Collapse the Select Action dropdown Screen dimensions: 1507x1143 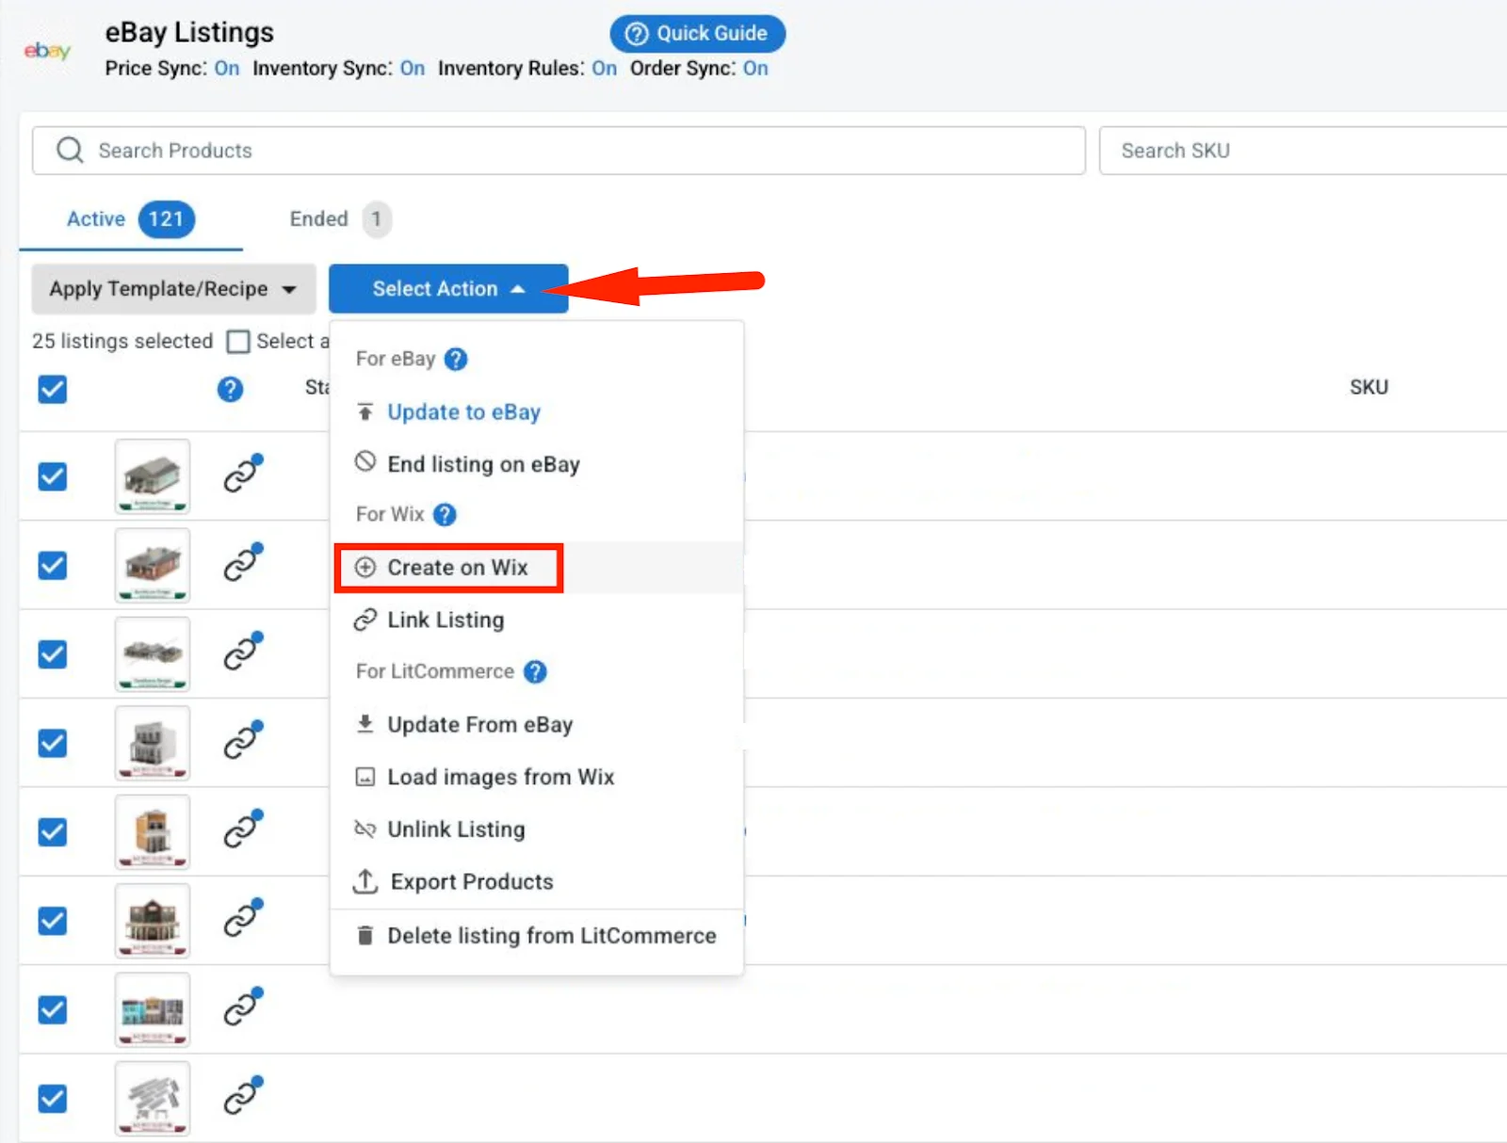click(447, 289)
